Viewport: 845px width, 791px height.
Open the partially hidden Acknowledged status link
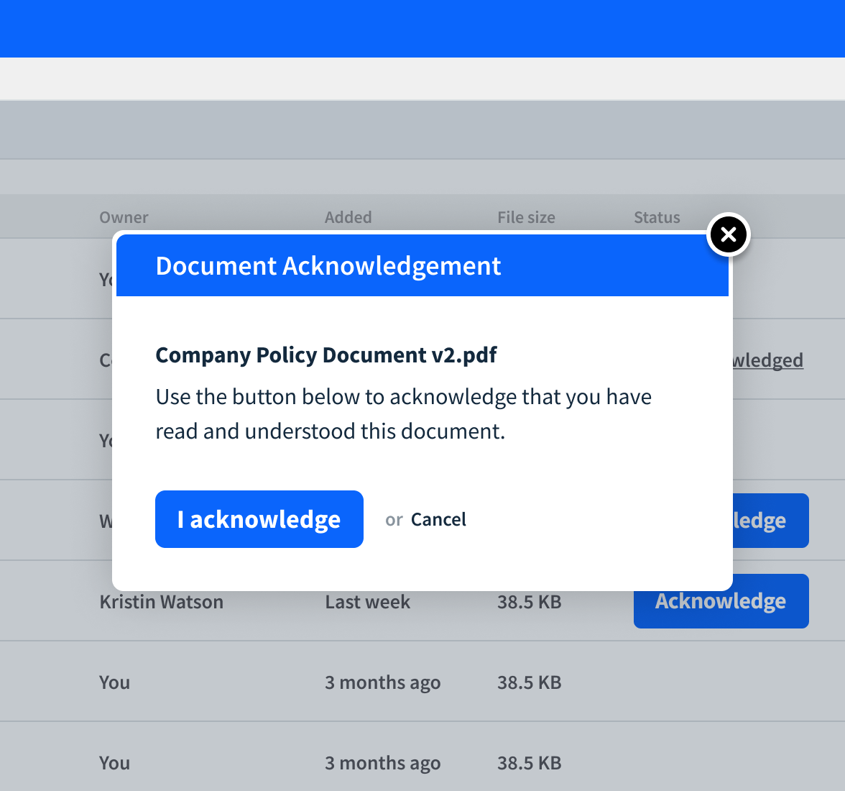point(767,360)
